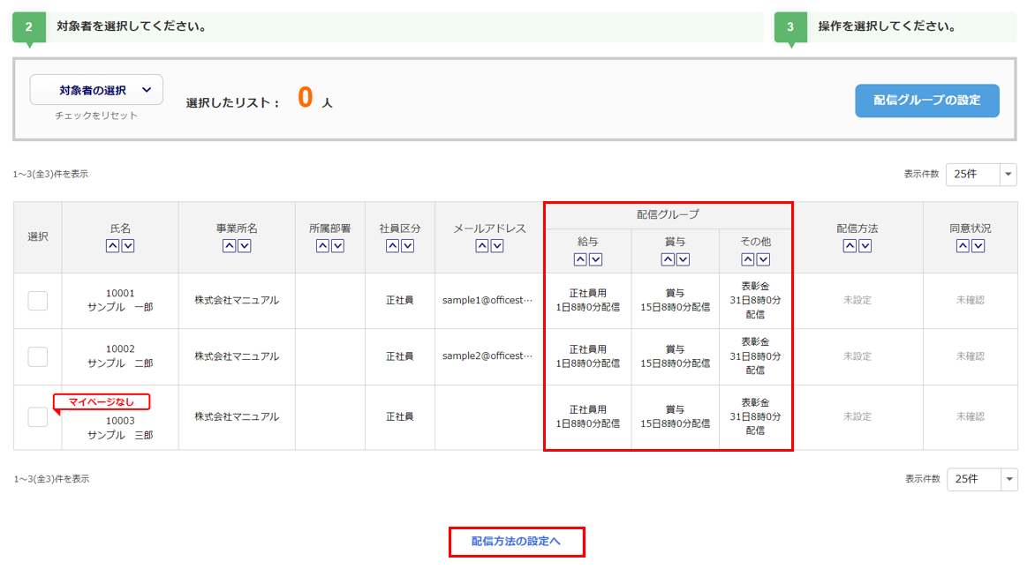Sort 配信方法 column ascending arrow
Screen dimensions: 1035x569
pyautogui.click(x=850, y=246)
